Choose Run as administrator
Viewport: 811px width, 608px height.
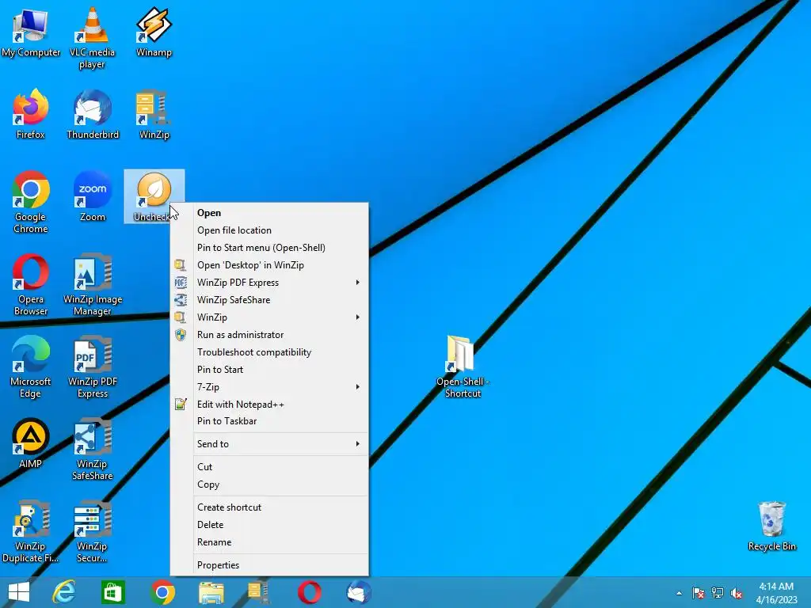click(269, 335)
